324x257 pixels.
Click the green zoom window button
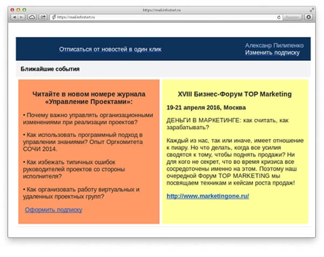24,10
